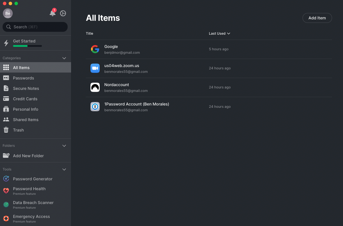Click the Add Item button
The height and width of the screenshot is (226, 343).
(x=317, y=18)
